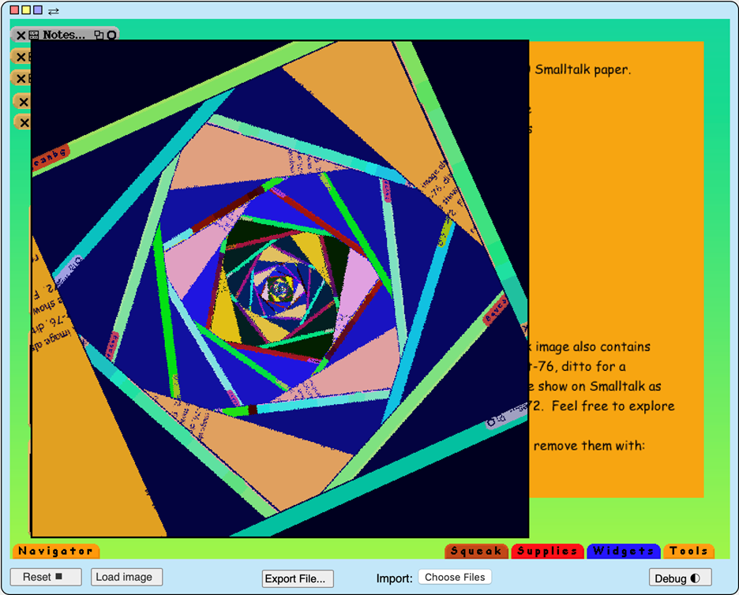
Task: Open the Squeak flap tab
Action: pos(476,551)
